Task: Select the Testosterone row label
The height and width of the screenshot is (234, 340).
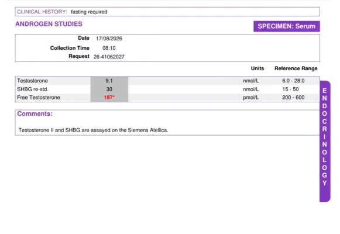Action: pyautogui.click(x=32, y=81)
